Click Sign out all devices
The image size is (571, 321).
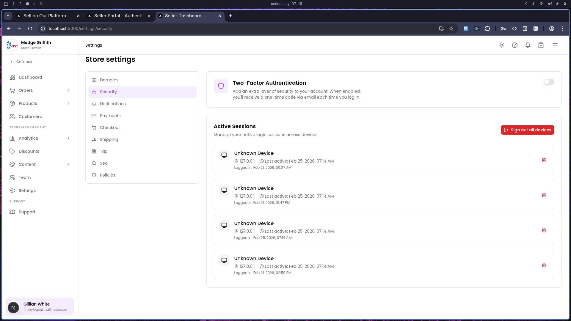click(527, 130)
